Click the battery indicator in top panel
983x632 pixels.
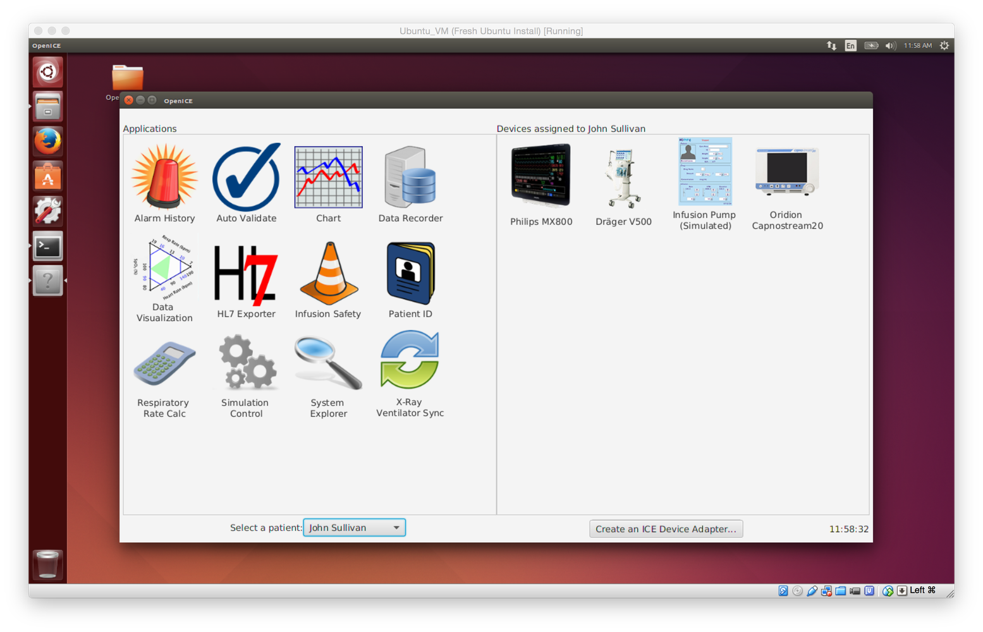tap(871, 46)
